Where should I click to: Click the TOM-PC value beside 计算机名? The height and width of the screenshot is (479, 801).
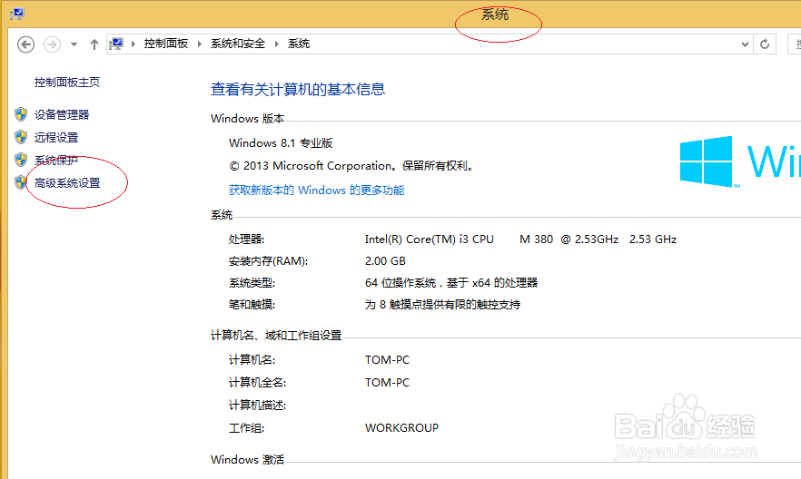tap(387, 360)
